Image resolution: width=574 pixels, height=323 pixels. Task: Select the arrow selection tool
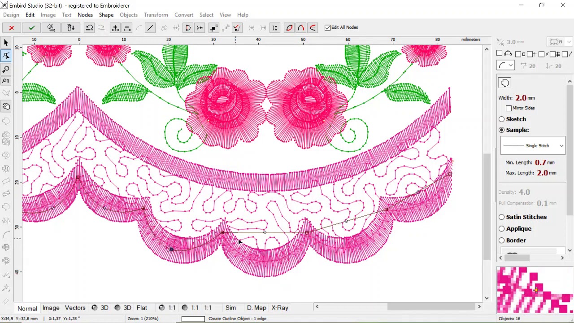pyautogui.click(x=6, y=43)
